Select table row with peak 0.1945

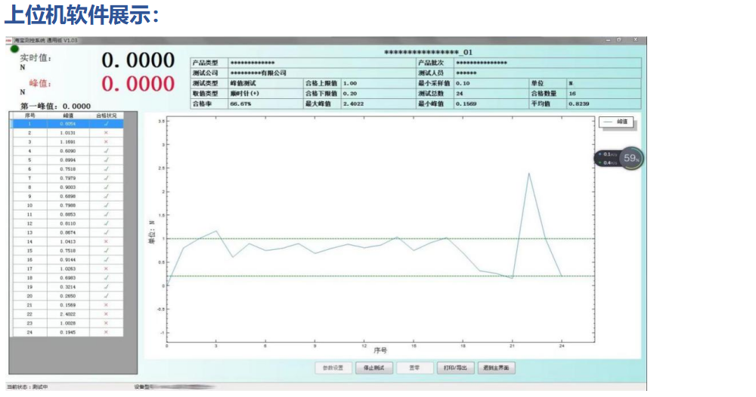point(67,333)
